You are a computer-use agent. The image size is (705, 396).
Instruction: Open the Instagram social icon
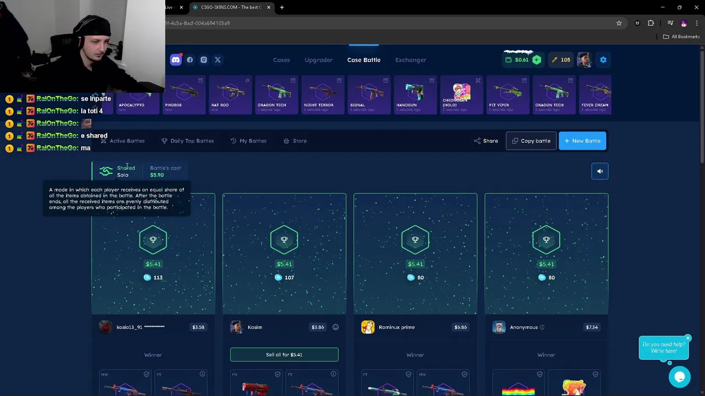[x=204, y=60]
